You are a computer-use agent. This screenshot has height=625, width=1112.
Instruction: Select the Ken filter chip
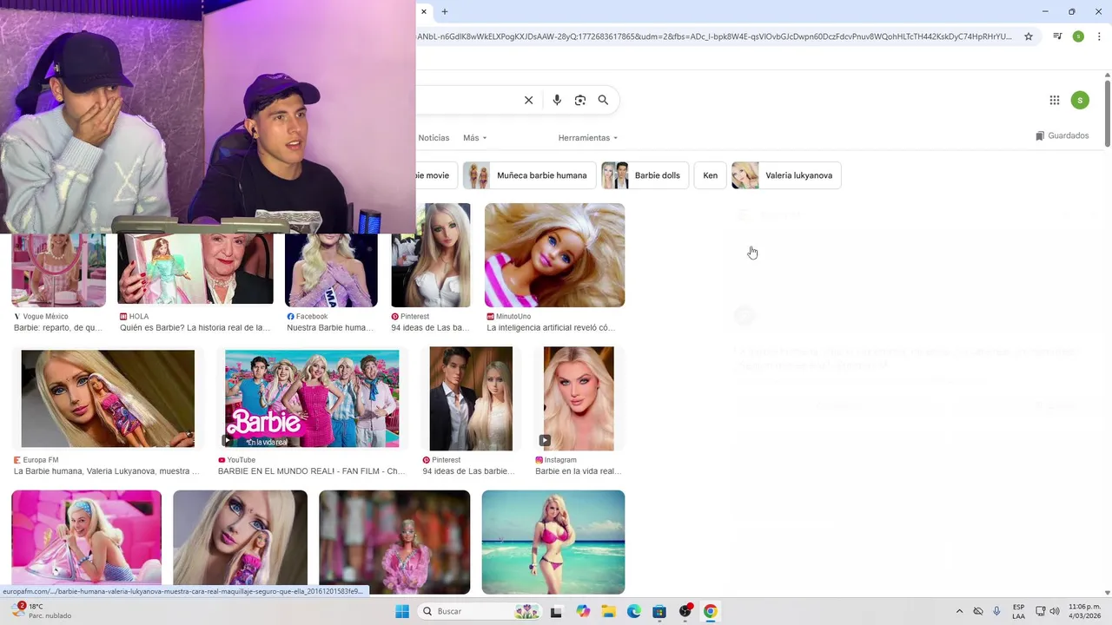711,175
